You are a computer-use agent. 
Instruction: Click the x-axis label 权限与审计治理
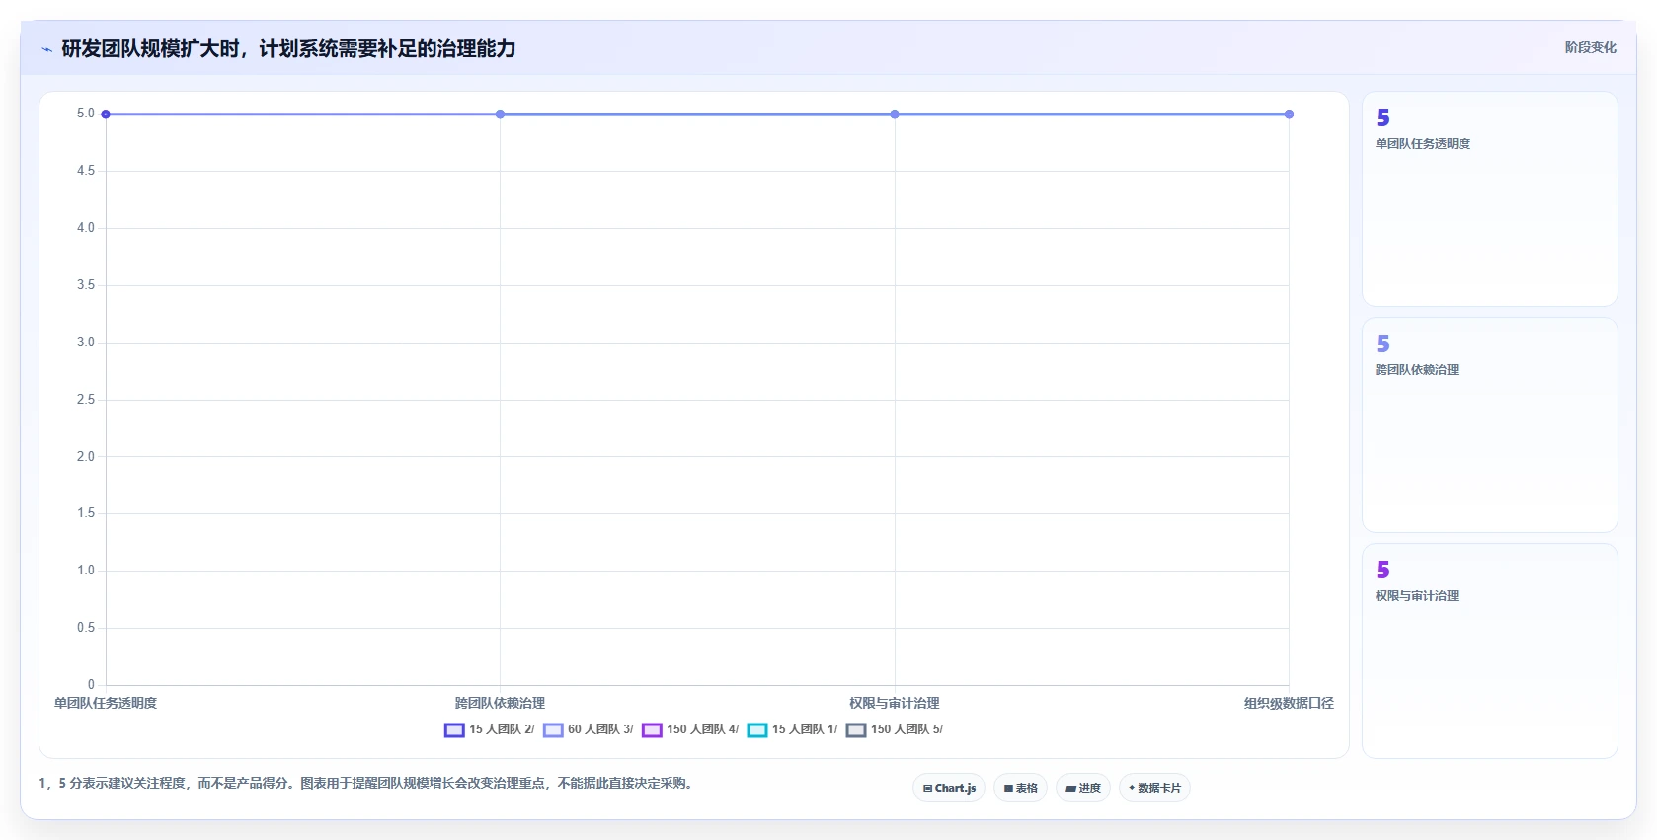tap(895, 703)
